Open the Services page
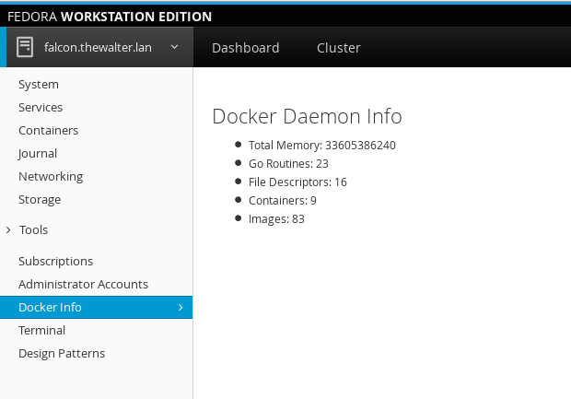The image size is (571, 399). 41,108
